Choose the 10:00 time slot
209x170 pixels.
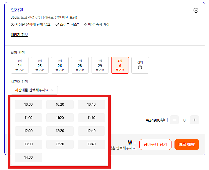28,104
